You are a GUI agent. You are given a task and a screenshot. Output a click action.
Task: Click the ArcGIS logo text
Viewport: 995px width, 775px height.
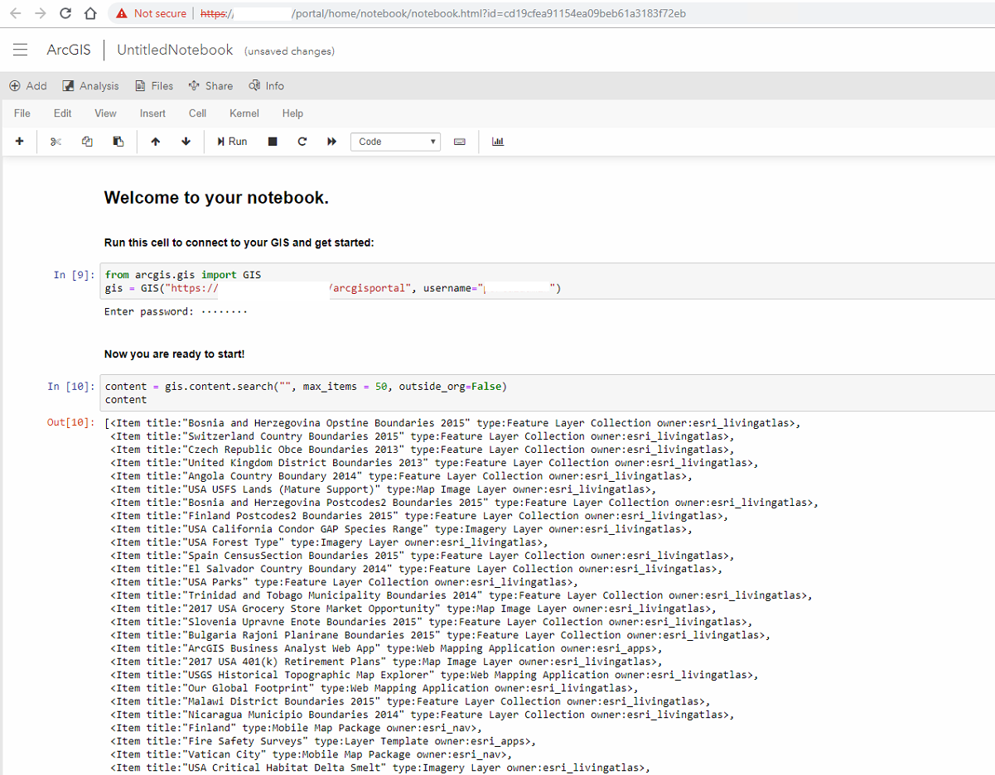click(x=69, y=50)
